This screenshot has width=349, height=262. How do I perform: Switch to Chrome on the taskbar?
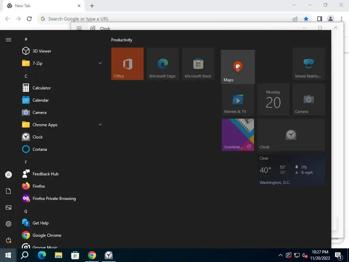click(92, 255)
